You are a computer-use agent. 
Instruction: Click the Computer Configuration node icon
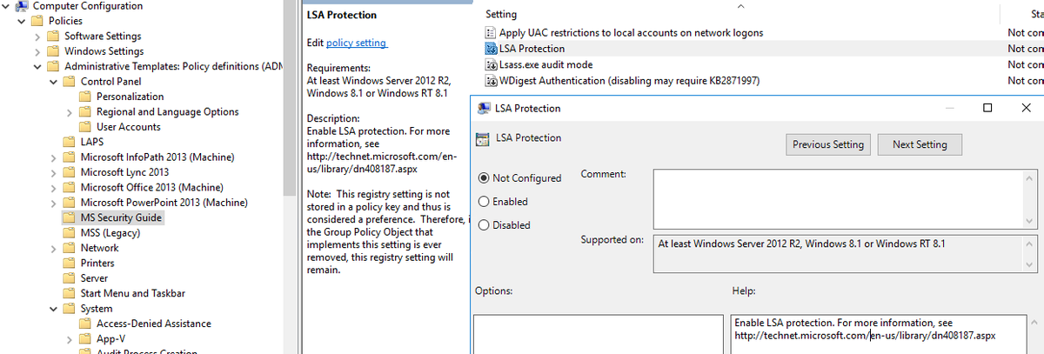[23, 6]
